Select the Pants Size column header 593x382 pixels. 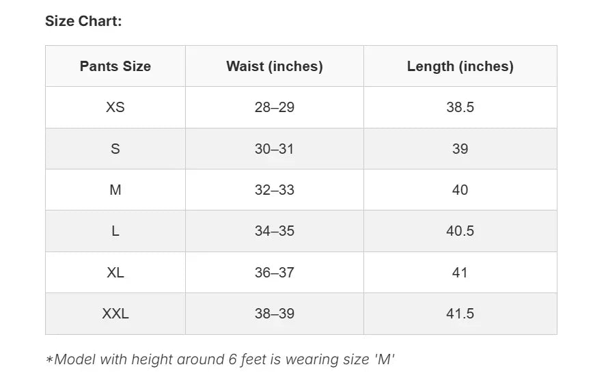point(115,66)
